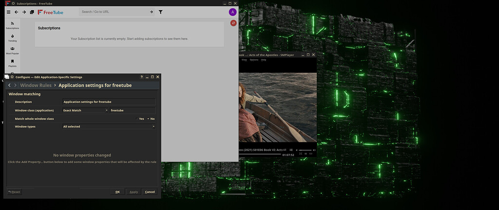The height and width of the screenshot is (210, 499).
Task: Open Playlists in FreeTube sidebar
Action: [12, 64]
